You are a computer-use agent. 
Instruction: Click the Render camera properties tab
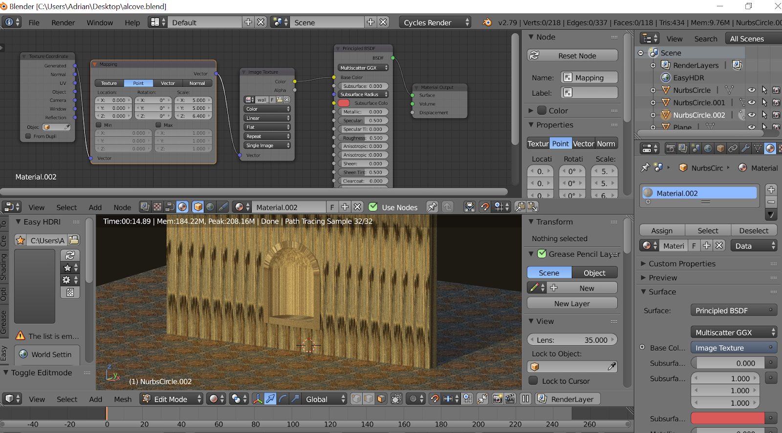(x=671, y=148)
